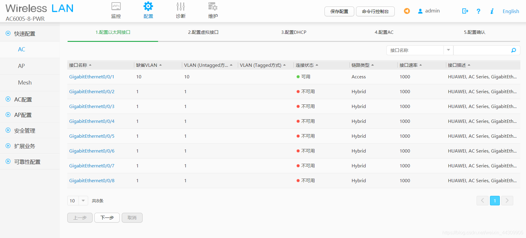Switch to step 4.配置AC tab
The height and width of the screenshot is (238, 526).
[384, 32]
